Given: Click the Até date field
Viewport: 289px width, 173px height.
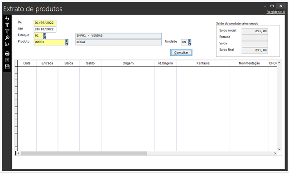Looking at the screenshot, I should point(45,29).
